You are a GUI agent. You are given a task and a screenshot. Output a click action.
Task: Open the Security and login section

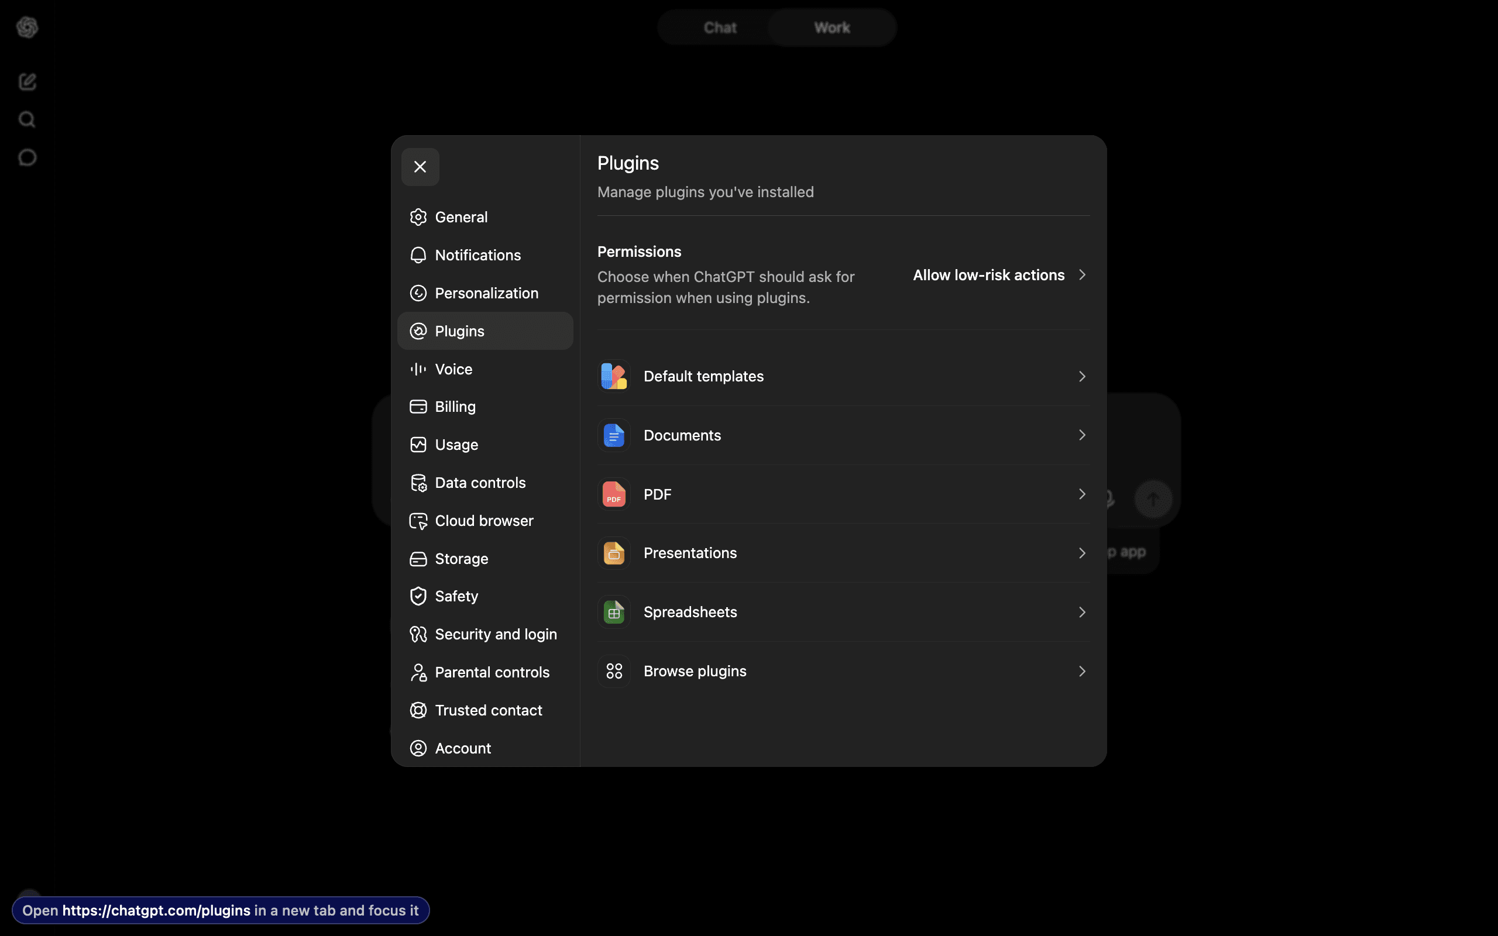485,635
